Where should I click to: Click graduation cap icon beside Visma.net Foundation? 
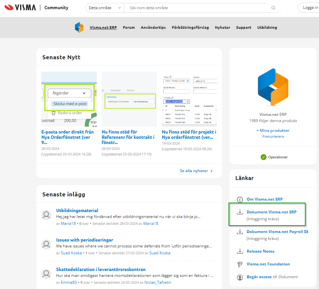point(240,264)
